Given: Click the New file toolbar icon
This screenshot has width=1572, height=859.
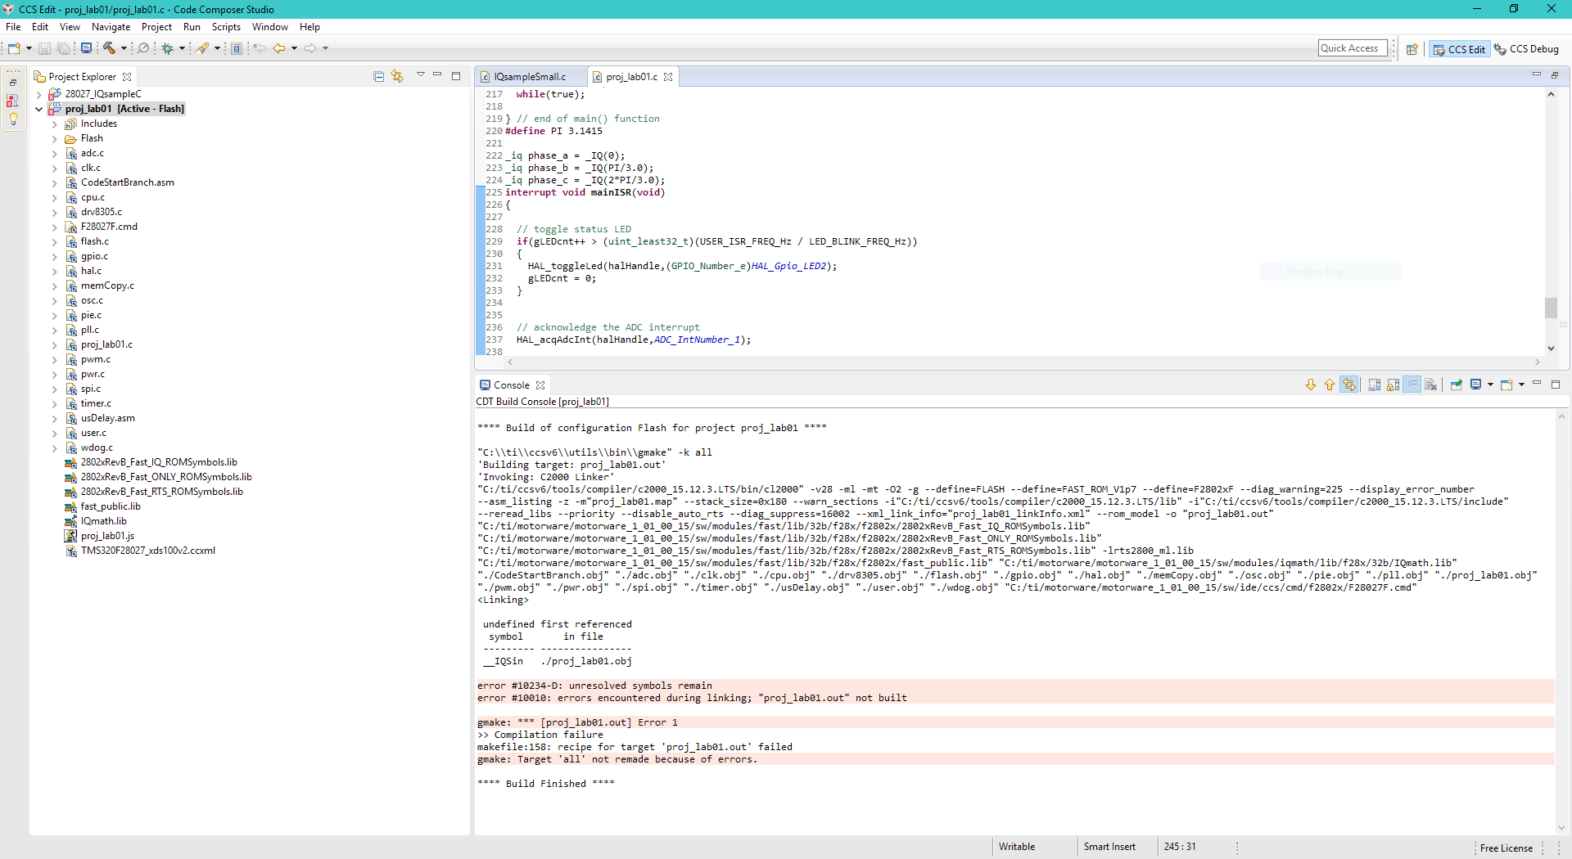Looking at the screenshot, I should click(x=14, y=48).
